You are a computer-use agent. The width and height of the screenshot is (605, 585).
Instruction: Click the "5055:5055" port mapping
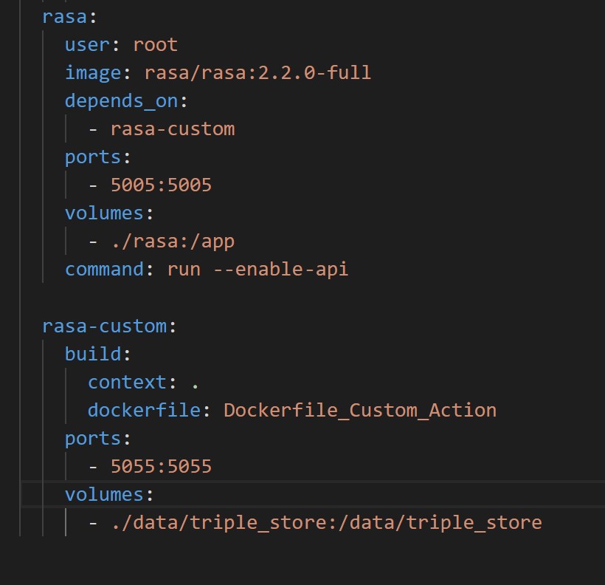tap(161, 466)
